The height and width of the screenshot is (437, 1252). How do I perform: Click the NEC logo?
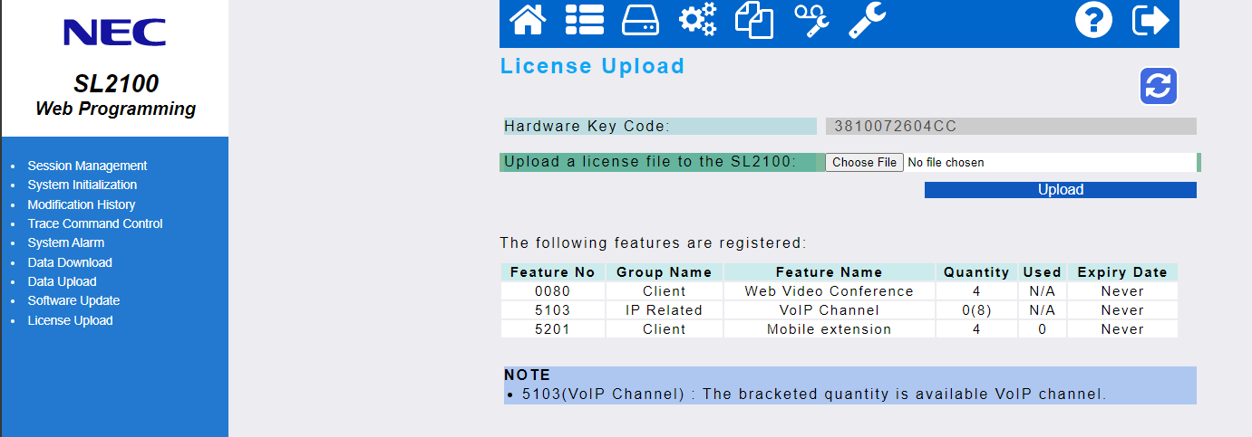point(114,33)
